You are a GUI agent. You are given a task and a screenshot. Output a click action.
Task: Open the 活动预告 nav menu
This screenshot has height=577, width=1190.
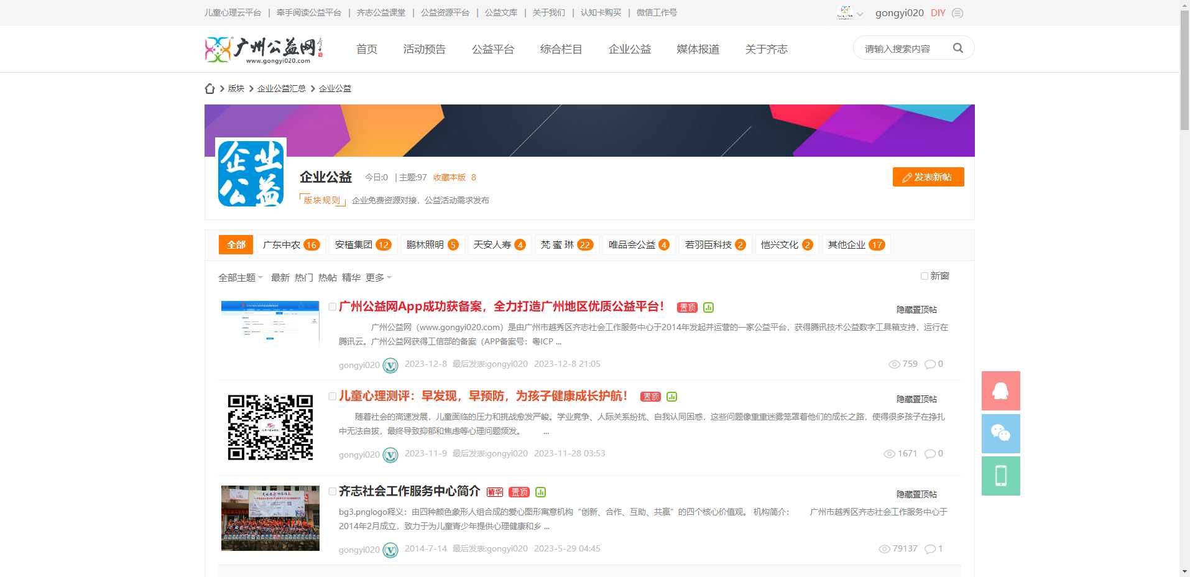(424, 49)
